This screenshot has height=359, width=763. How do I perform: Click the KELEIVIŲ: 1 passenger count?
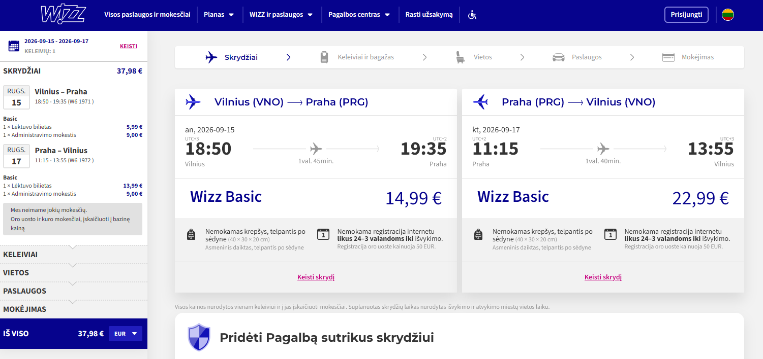point(40,51)
